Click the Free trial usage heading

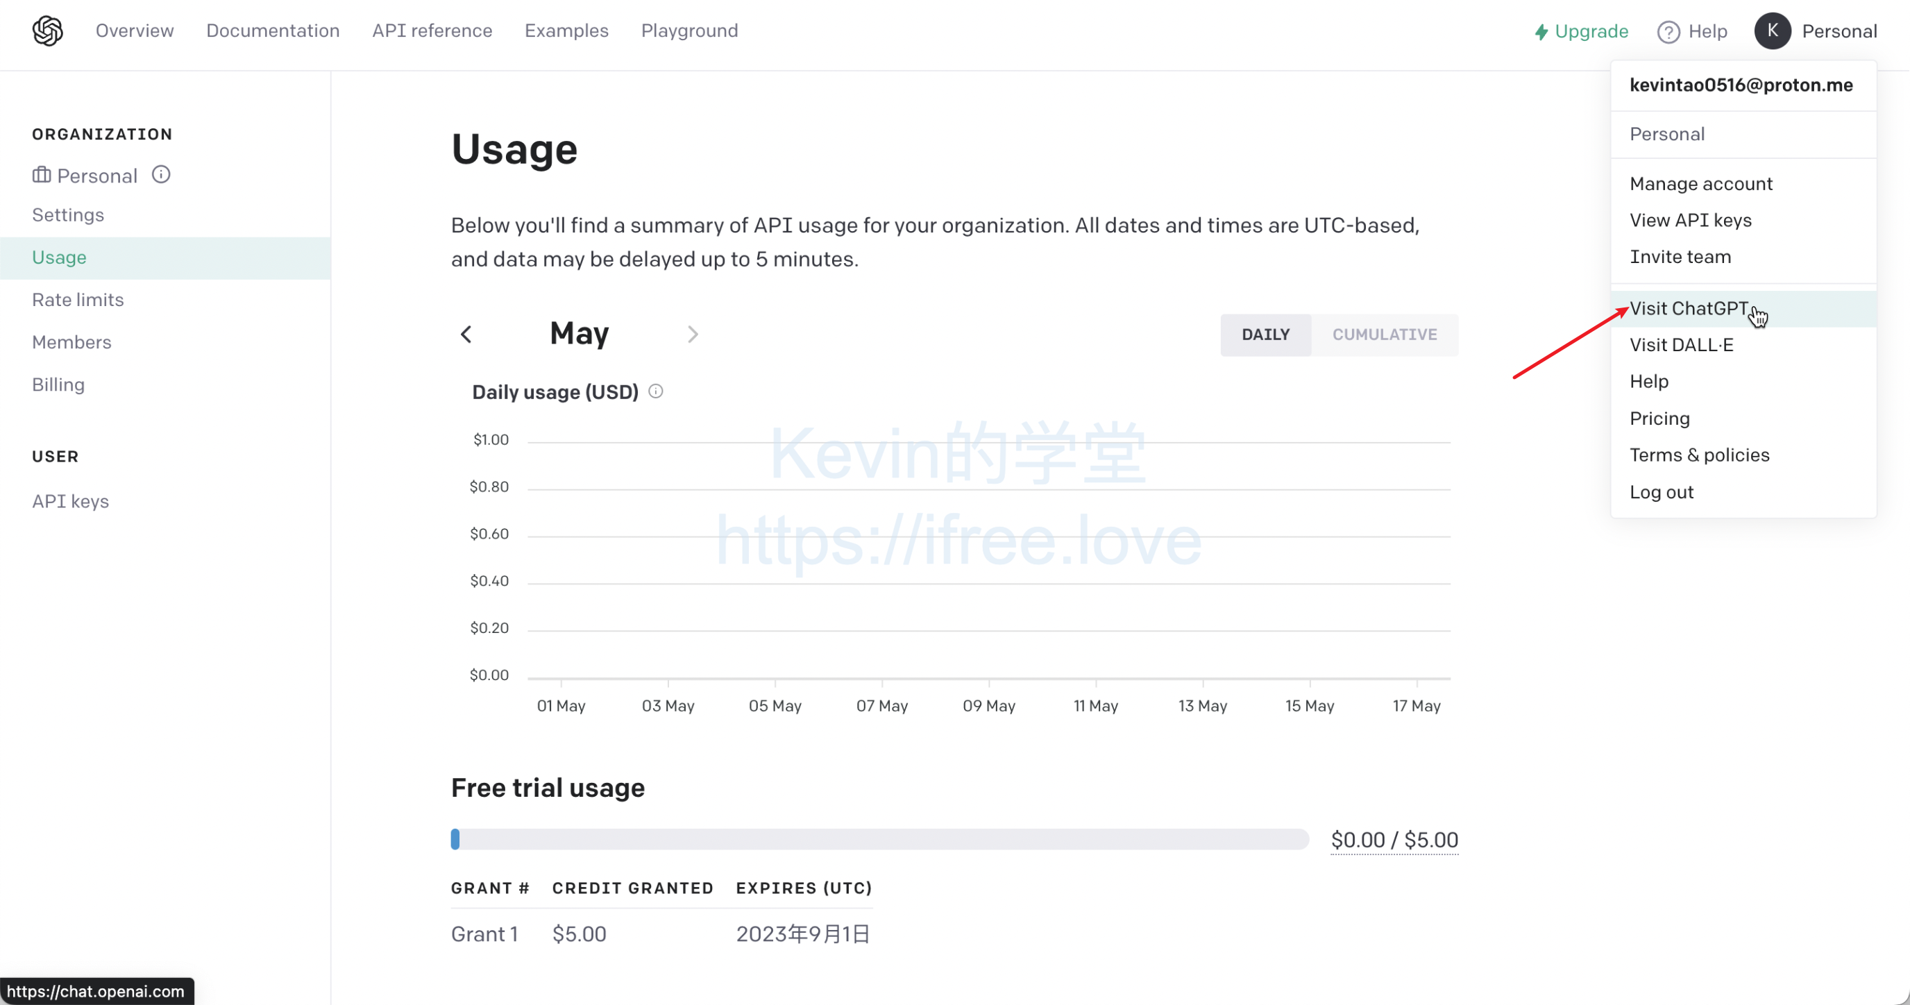coord(548,788)
